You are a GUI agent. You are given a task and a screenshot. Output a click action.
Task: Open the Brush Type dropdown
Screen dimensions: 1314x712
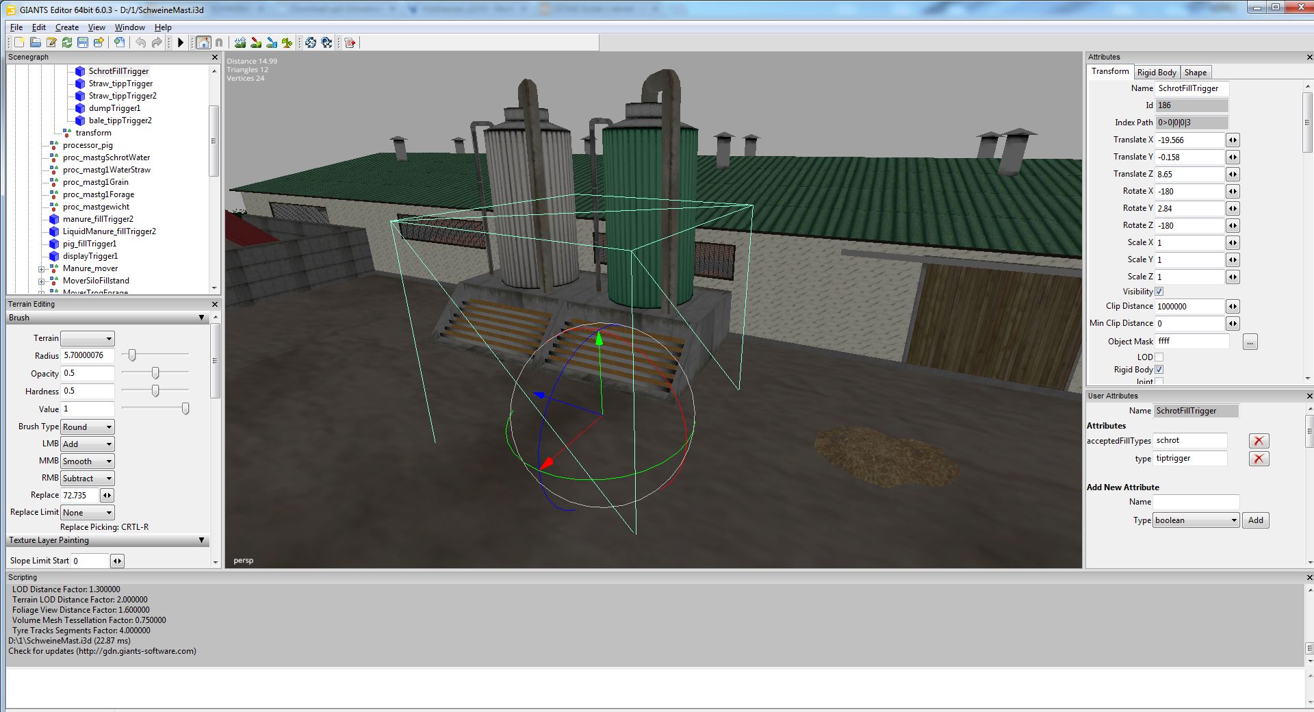pyautogui.click(x=88, y=427)
